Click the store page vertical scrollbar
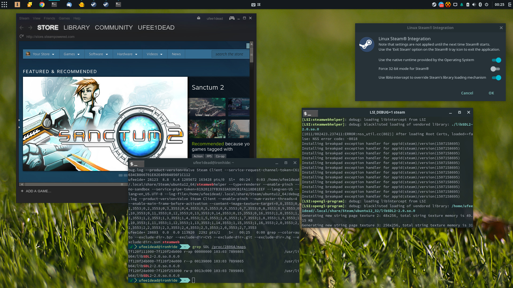This screenshot has height=288, width=513. coord(251,55)
